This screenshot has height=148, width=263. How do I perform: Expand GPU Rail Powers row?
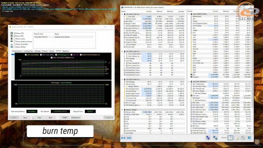[x=191, y=100]
